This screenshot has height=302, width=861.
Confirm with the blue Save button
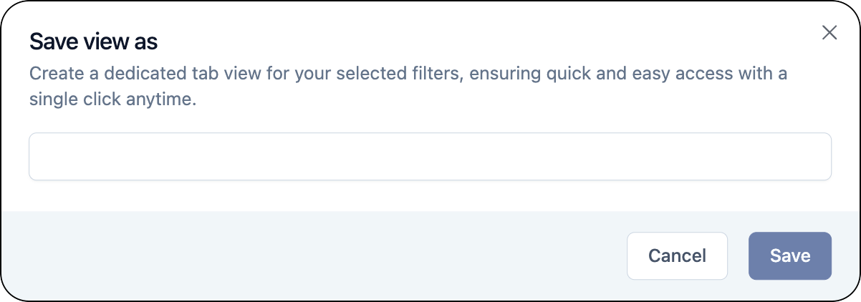pyautogui.click(x=789, y=255)
